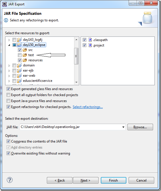The image size is (161, 191).
Task: Select the .classpath file name
Action: tap(100, 40)
